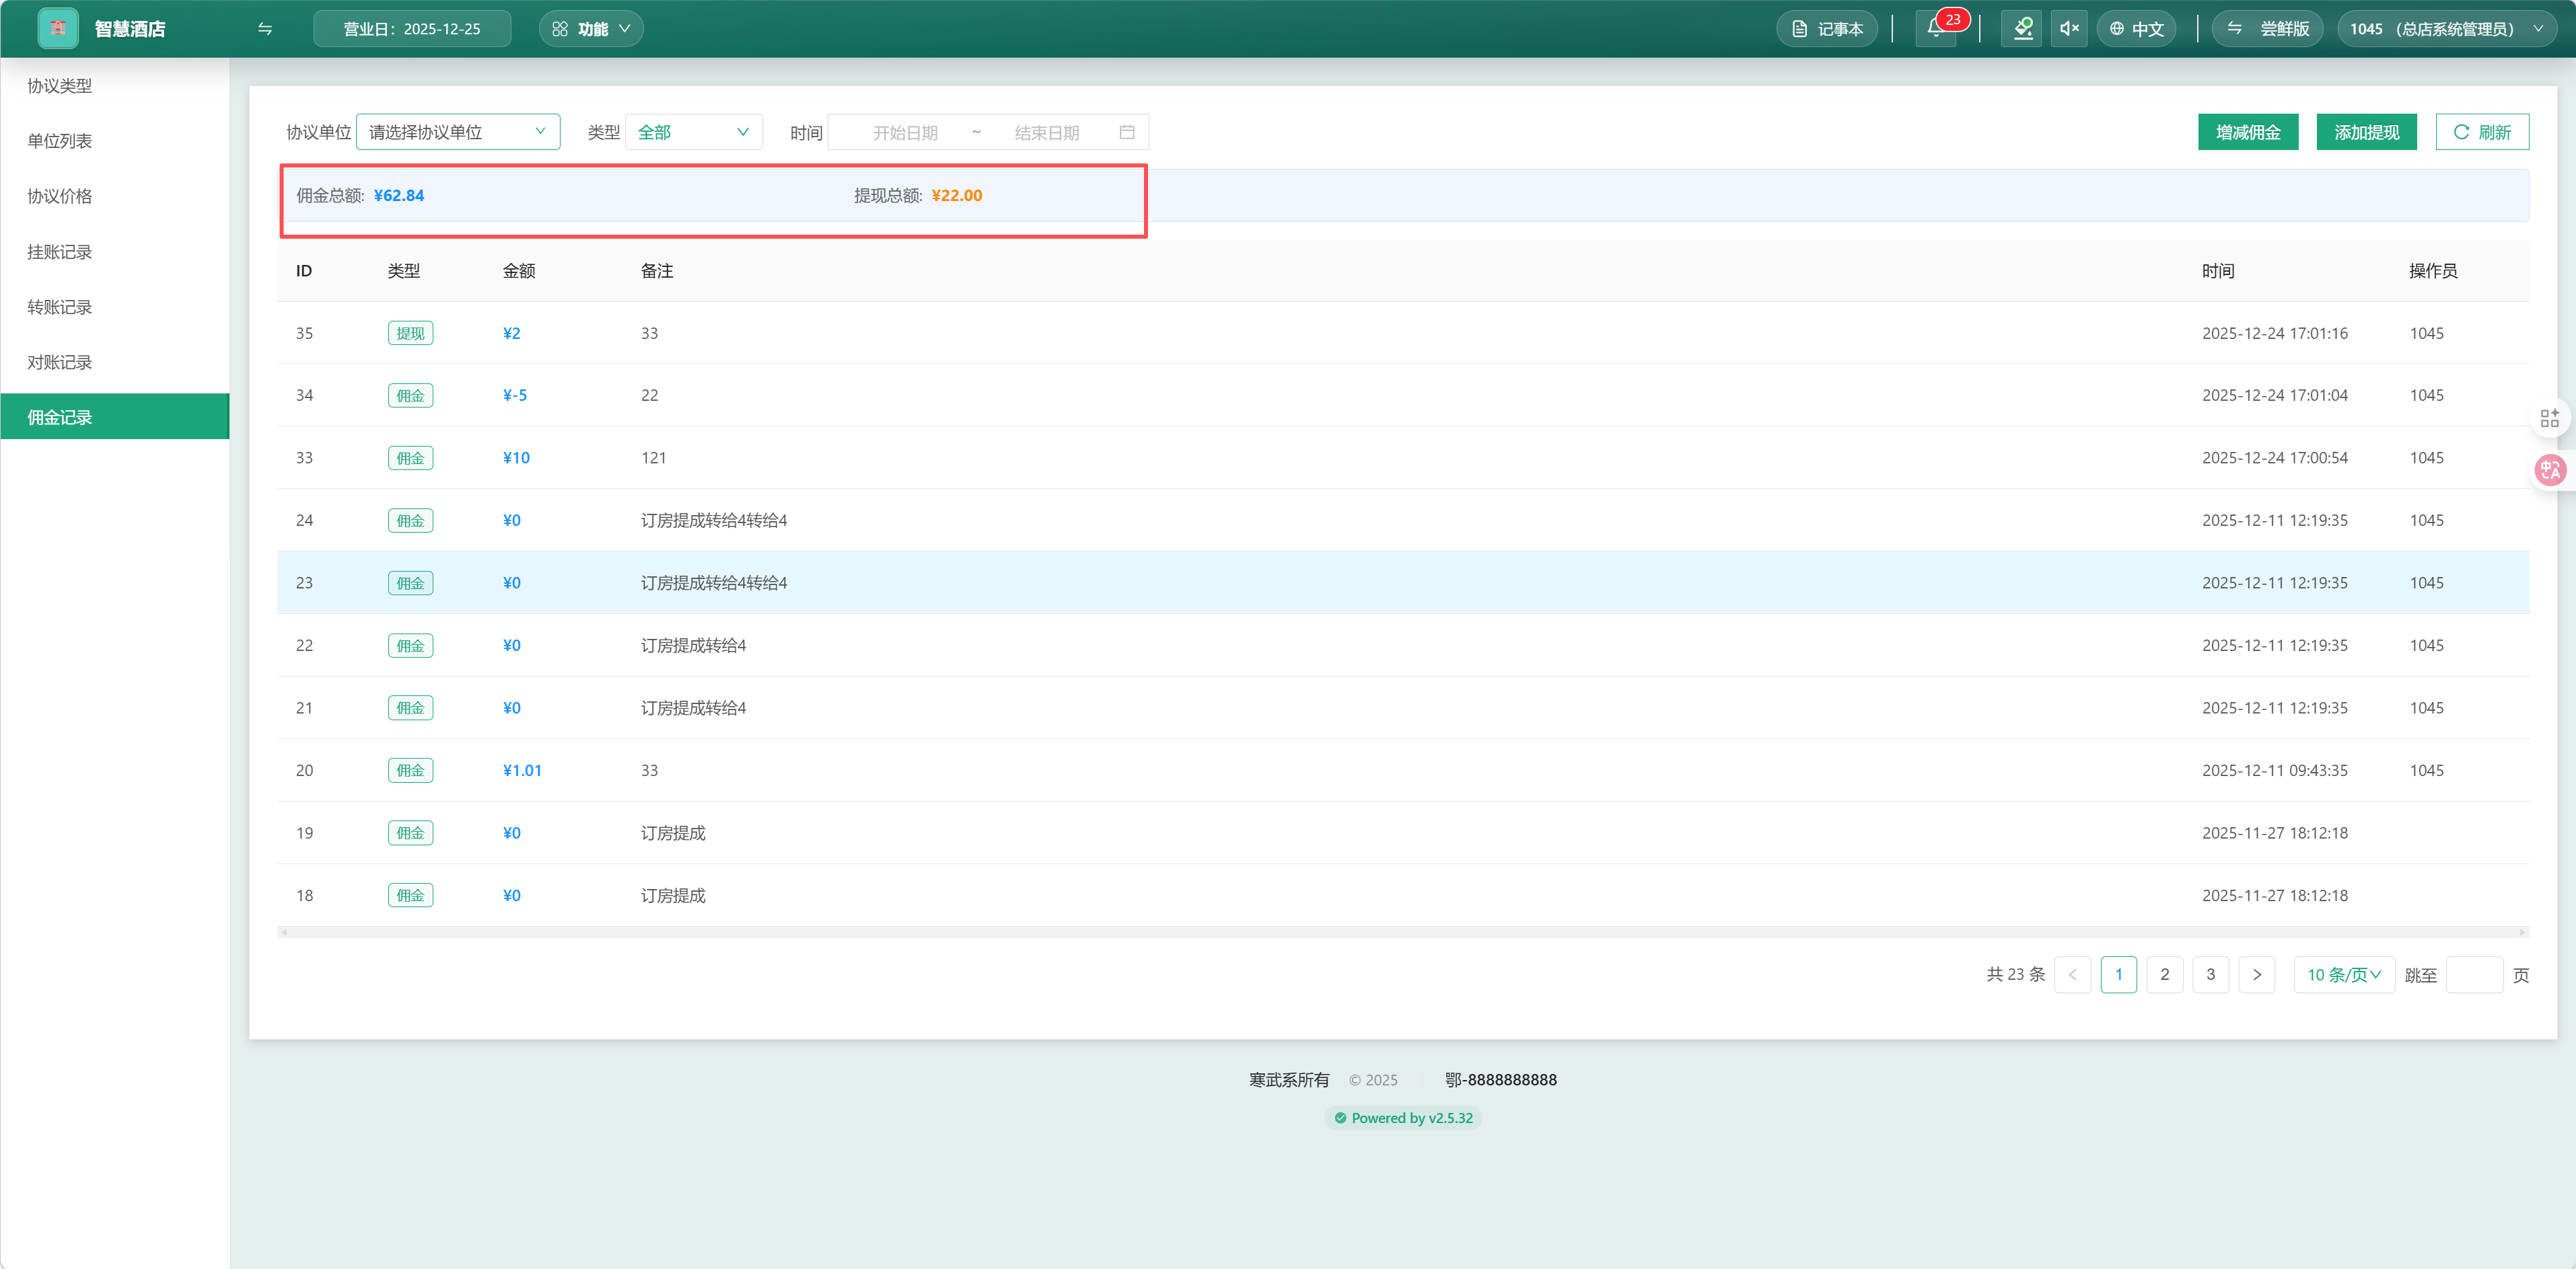2576x1269 pixels.
Task: Open the 记事本 notepad
Action: click(1827, 28)
